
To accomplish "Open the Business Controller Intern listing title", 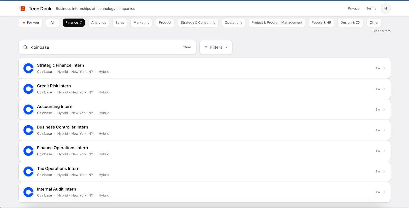I will point(62,127).
